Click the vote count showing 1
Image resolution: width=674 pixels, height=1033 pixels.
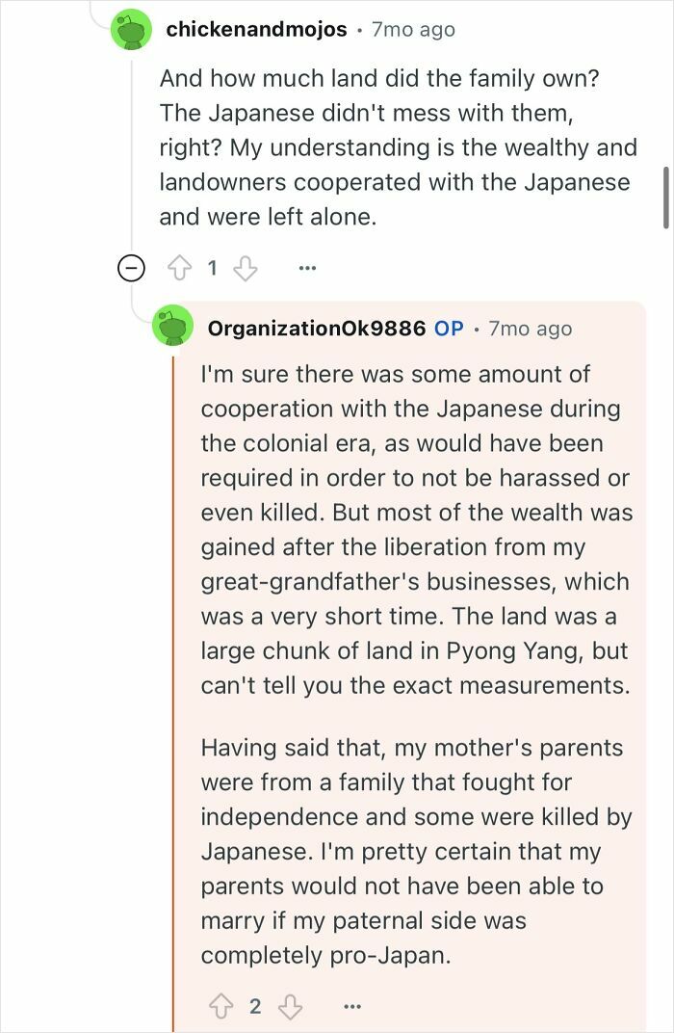(x=213, y=268)
